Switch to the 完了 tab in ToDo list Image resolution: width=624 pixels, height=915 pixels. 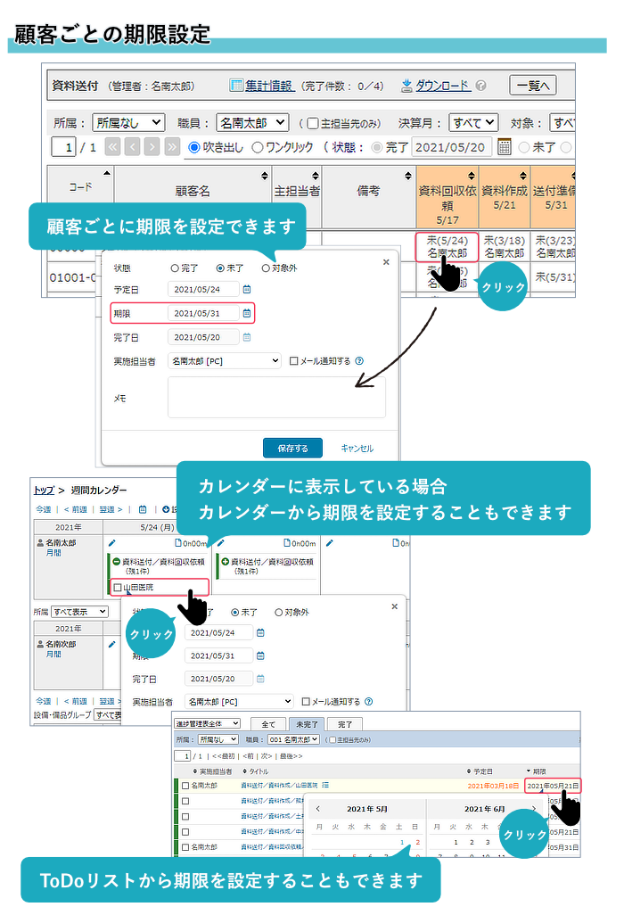pyautogui.click(x=345, y=724)
